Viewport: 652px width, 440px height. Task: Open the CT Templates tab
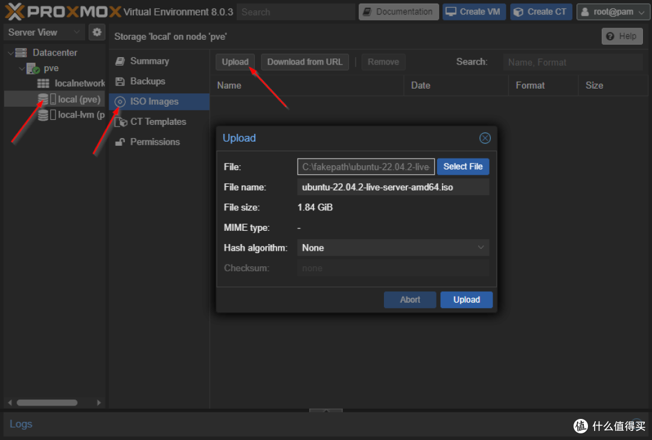[x=159, y=122]
